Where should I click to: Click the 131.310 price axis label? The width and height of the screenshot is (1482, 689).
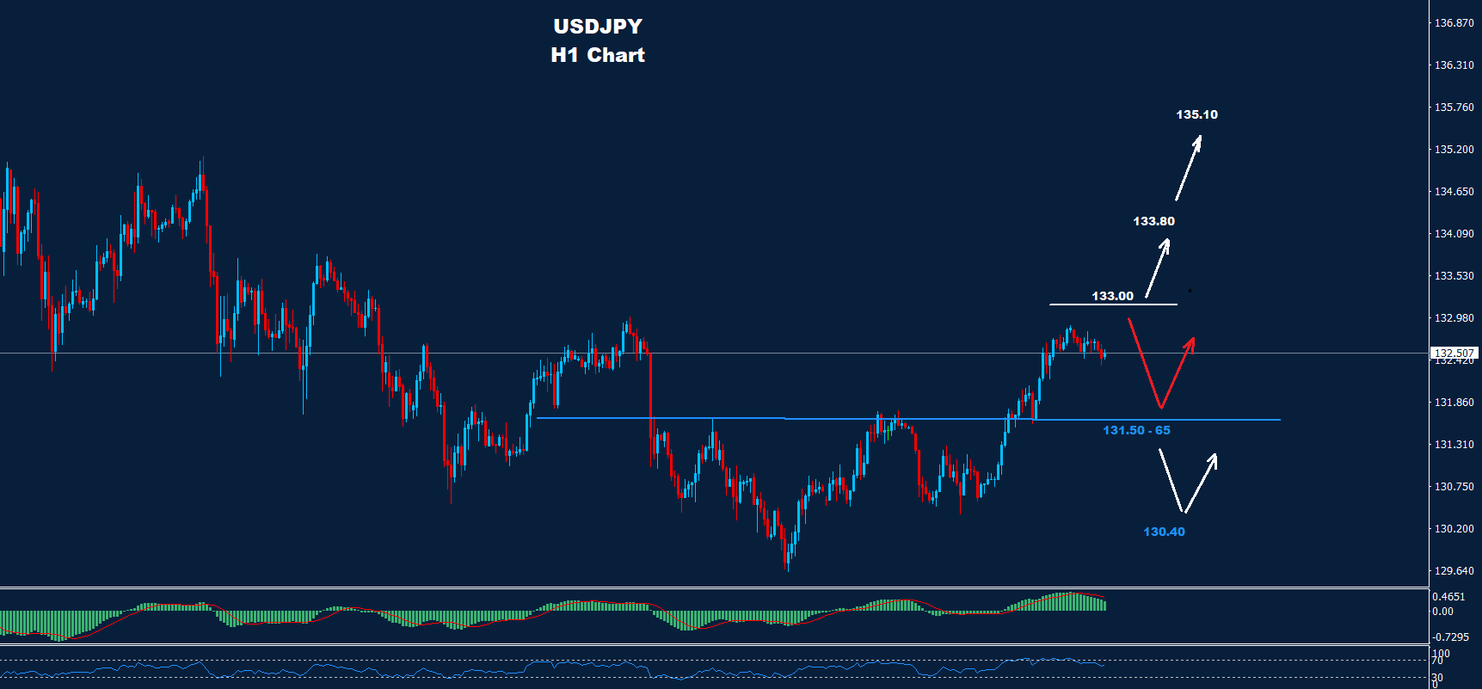coord(1454,445)
